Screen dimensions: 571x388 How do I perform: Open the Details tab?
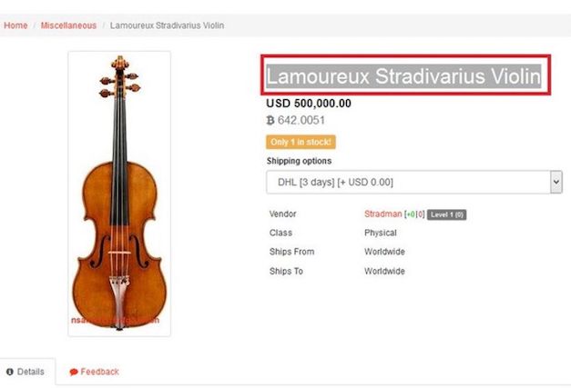pos(25,372)
